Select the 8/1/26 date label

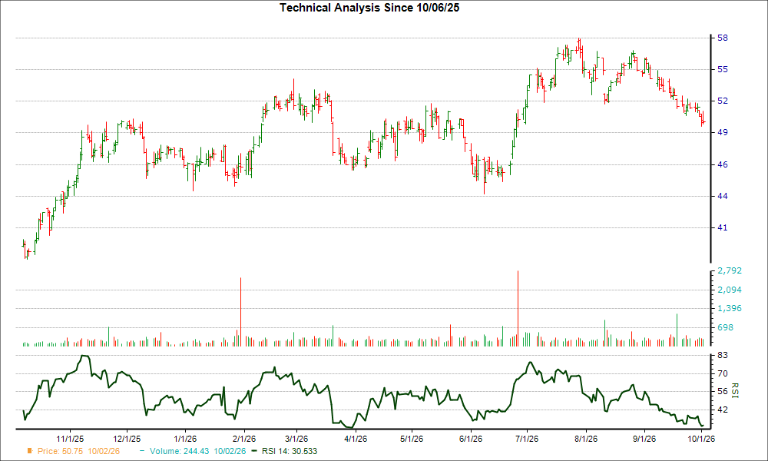586,439
